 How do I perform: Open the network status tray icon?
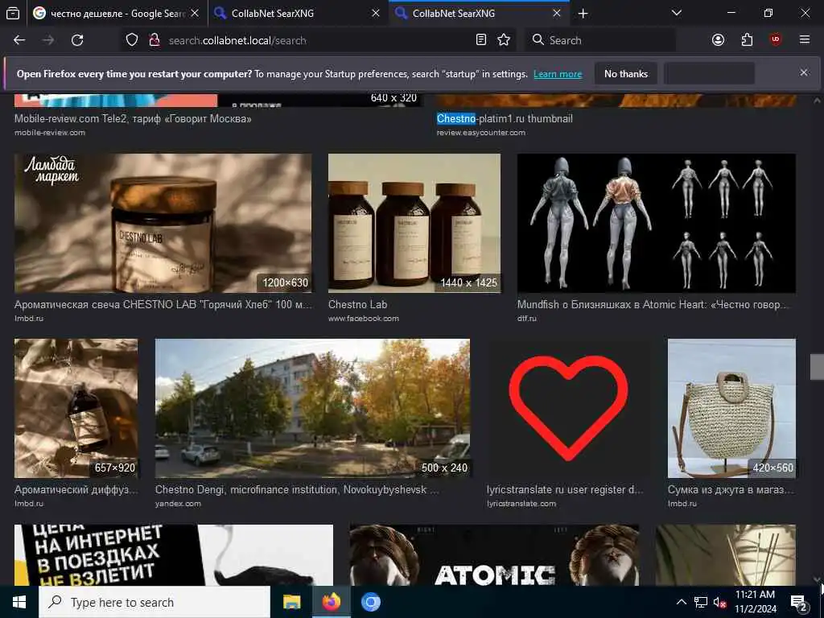pyautogui.click(x=701, y=602)
